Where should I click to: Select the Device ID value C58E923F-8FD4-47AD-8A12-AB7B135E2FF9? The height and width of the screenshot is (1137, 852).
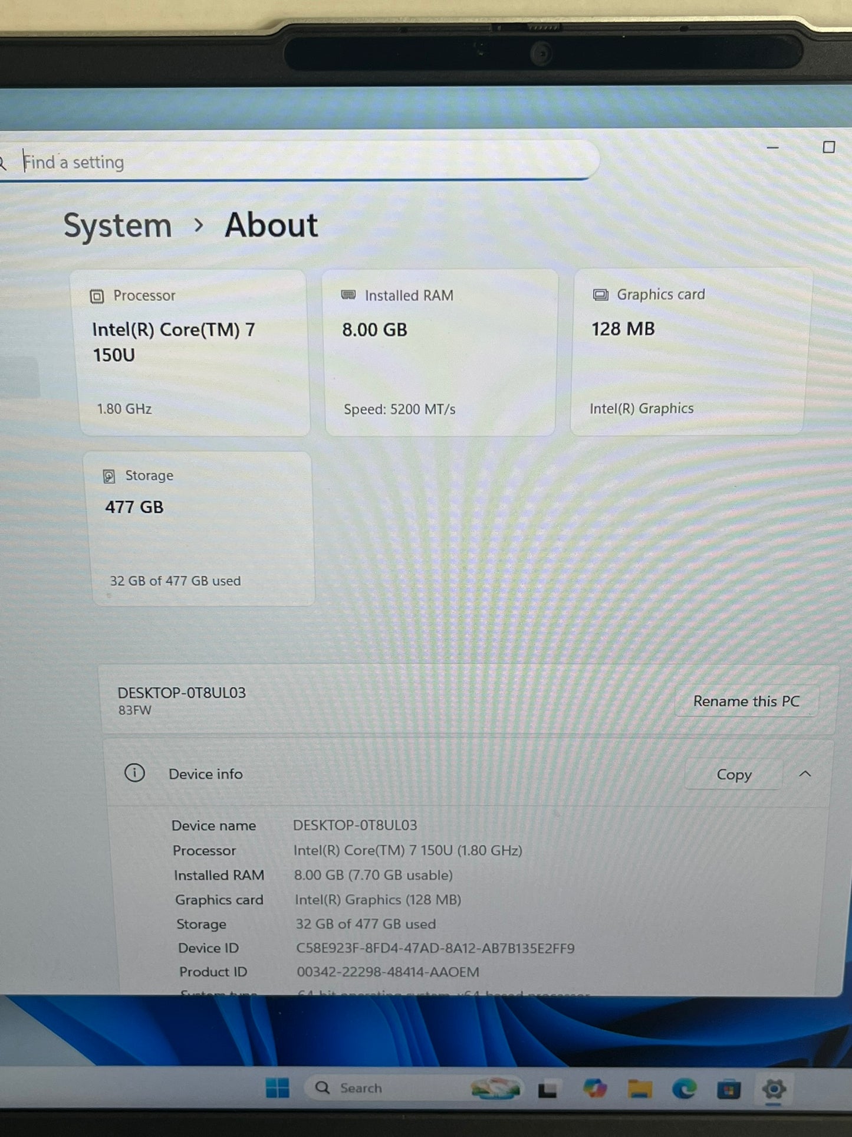435,948
